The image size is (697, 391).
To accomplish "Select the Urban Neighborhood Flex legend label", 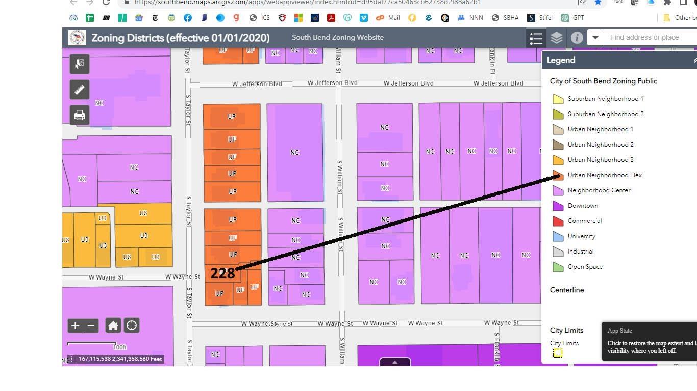I will pos(605,175).
